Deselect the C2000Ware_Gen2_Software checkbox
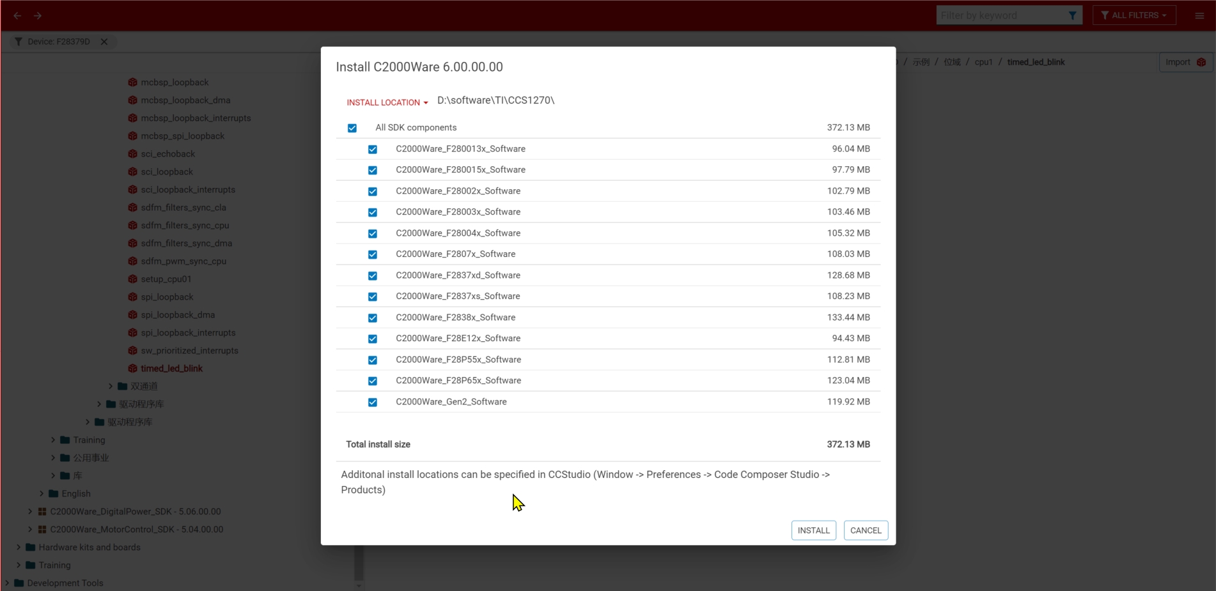Viewport: 1216px width, 591px height. 373,402
